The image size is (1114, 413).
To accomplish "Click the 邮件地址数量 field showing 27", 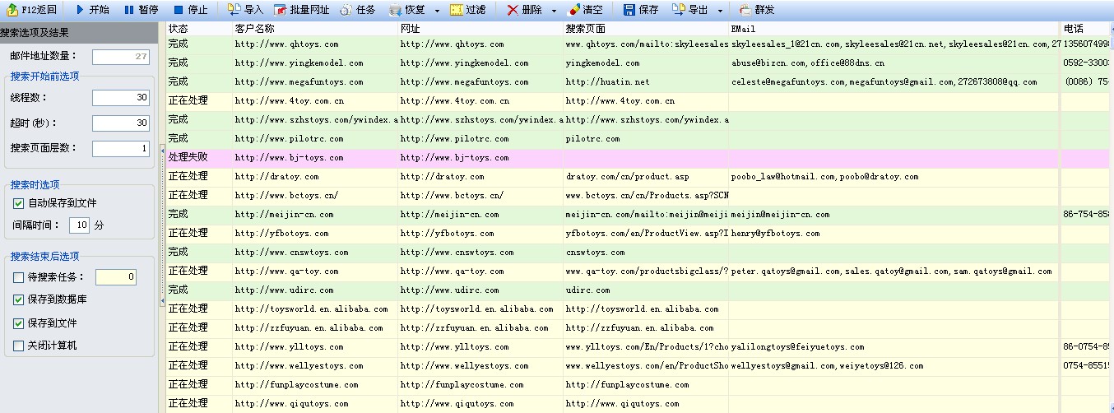I will 121,57.
